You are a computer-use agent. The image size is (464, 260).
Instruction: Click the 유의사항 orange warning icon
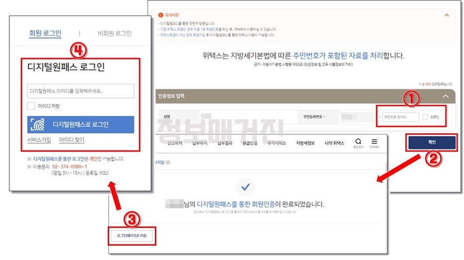click(x=161, y=15)
